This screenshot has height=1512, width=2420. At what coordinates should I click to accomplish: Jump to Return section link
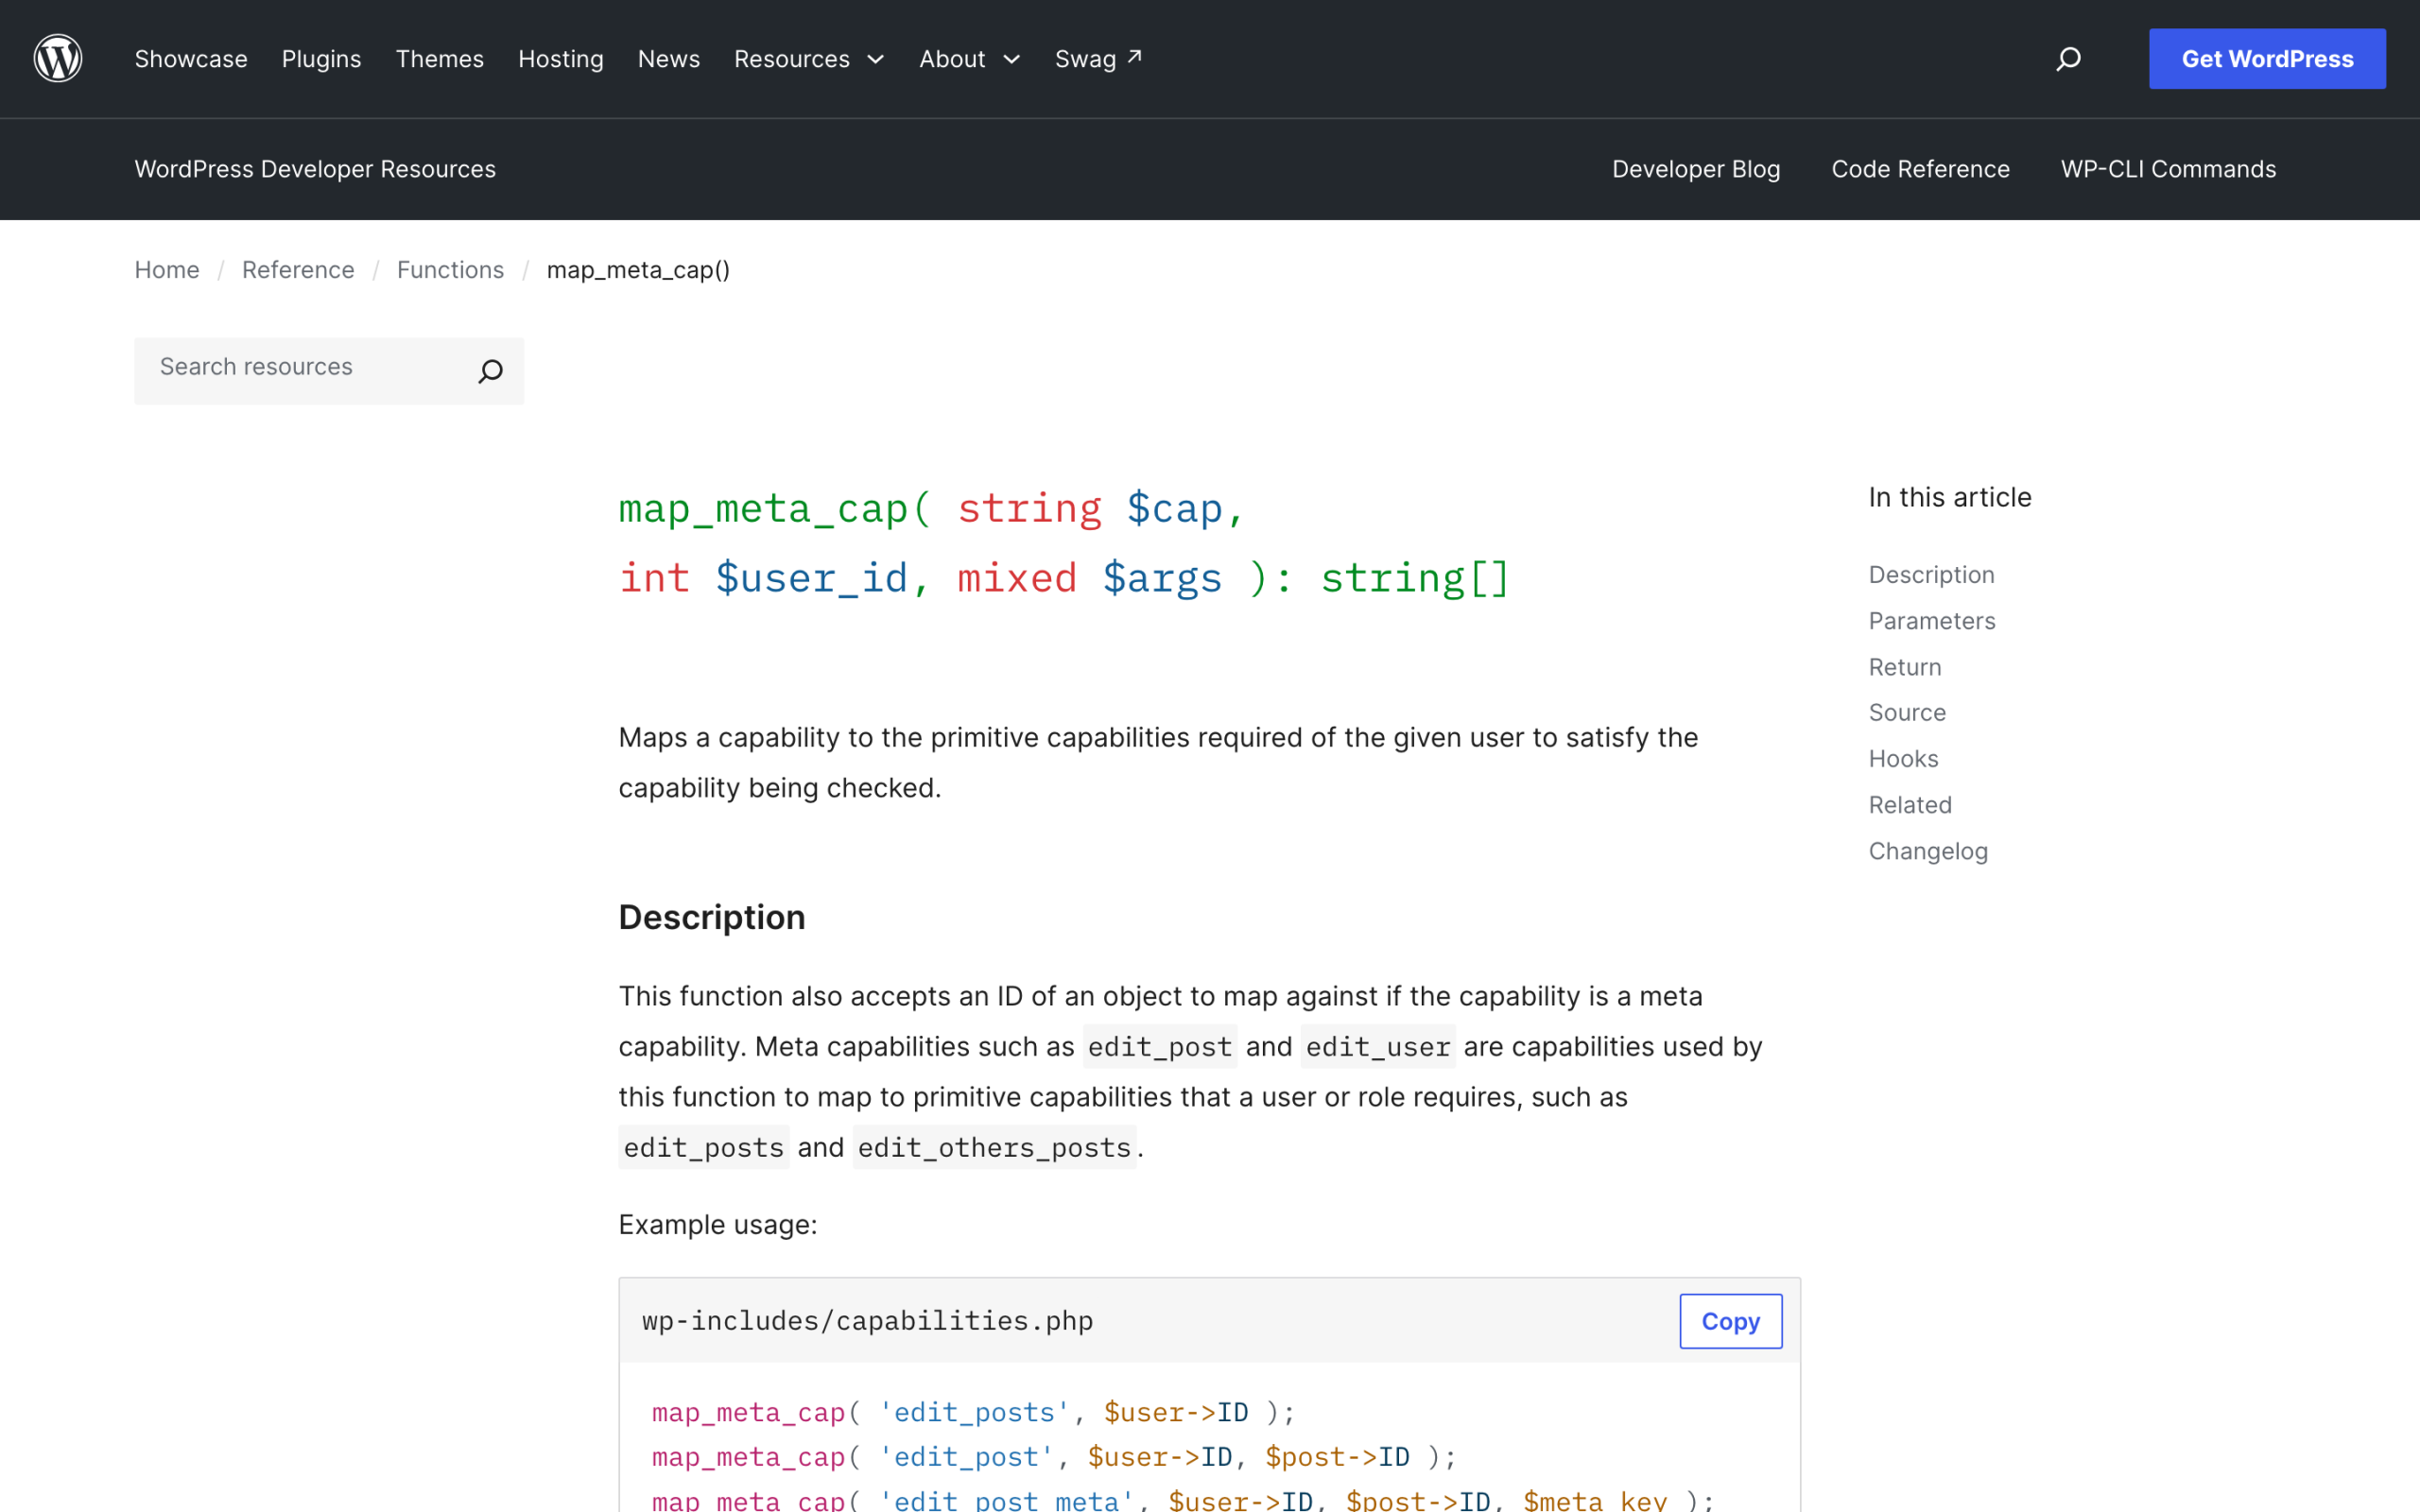(1905, 667)
